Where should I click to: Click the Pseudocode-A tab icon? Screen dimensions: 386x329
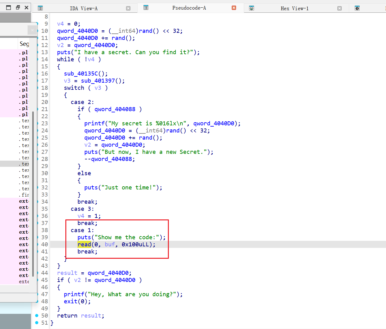pyautogui.click(x=146, y=8)
